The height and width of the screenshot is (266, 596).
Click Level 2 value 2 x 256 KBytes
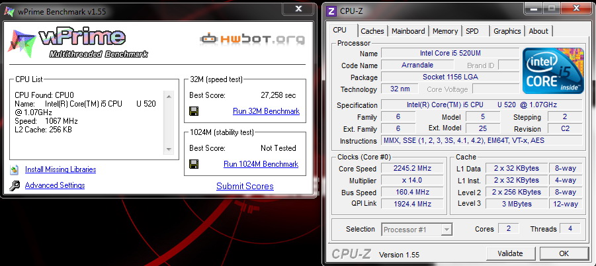pyautogui.click(x=516, y=192)
